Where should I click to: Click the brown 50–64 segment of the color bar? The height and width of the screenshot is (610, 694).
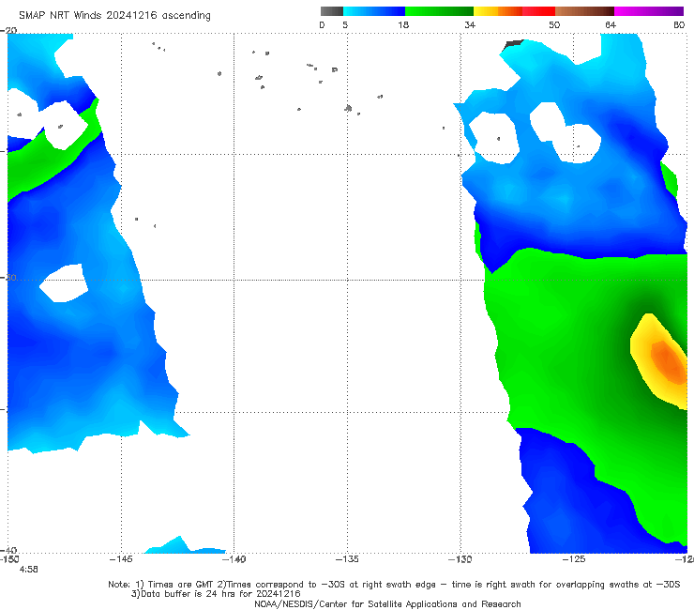pos(584,11)
